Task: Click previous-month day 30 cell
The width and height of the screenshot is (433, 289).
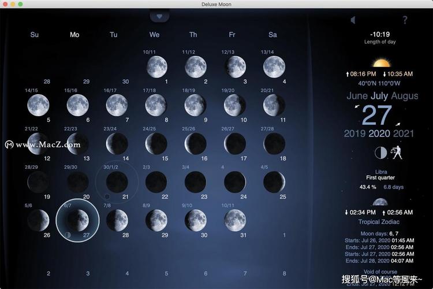Action: click(x=125, y=81)
